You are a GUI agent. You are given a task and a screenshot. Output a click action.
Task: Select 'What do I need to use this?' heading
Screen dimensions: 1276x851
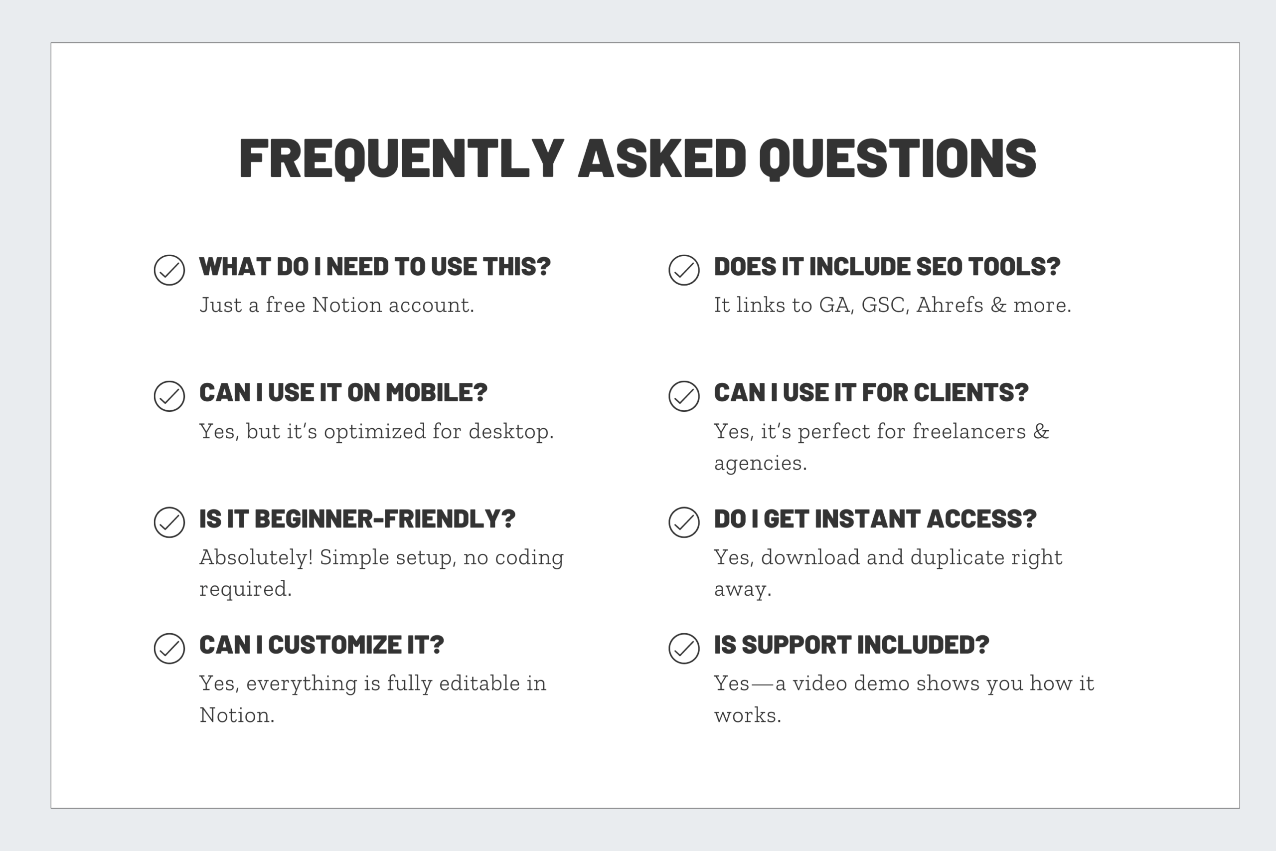pos(375,267)
